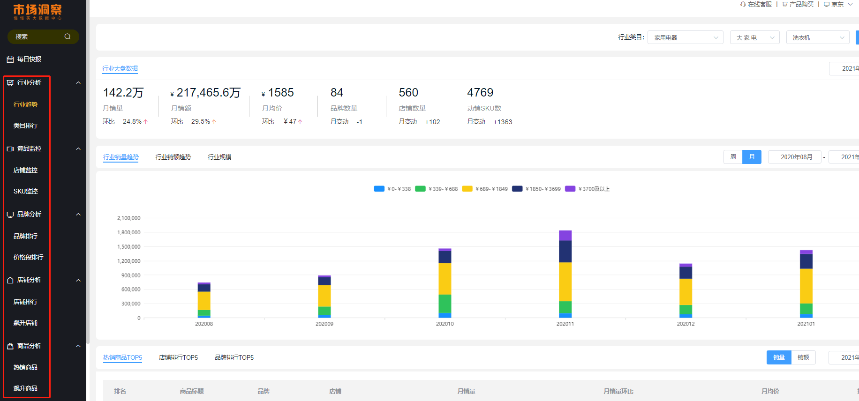Open 飙升店铺 in sidebar
The height and width of the screenshot is (401, 859).
(x=25, y=323)
